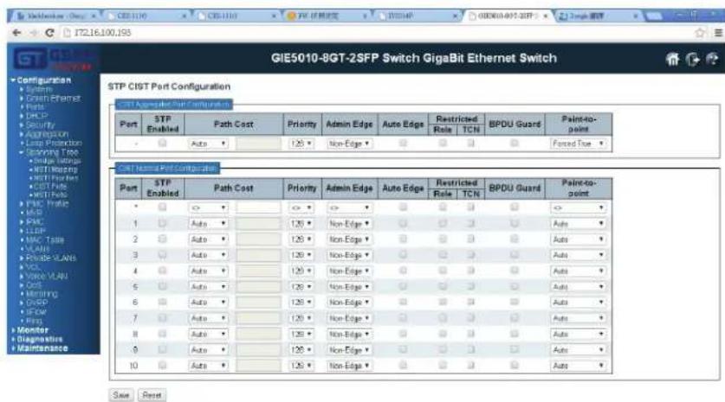Open Private VLANs in sidebar
The width and height of the screenshot is (725, 402).
[51, 258]
